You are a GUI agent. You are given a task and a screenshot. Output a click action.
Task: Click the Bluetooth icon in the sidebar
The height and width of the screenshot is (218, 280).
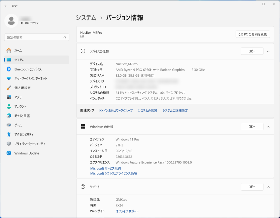coord(9,69)
